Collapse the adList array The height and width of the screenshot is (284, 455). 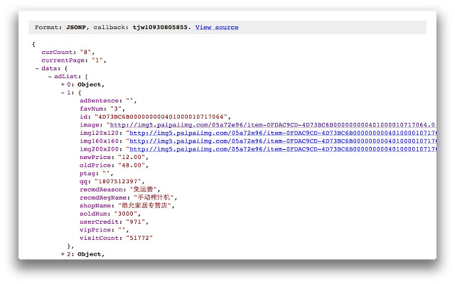click(50, 77)
